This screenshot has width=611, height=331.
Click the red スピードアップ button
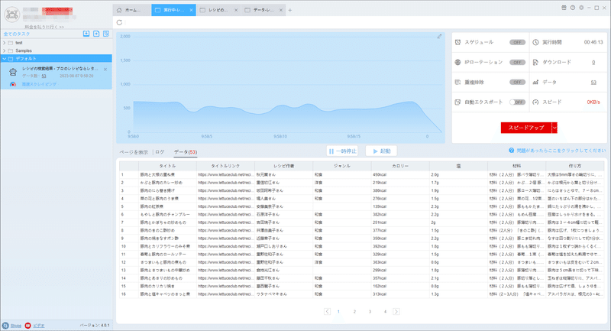[x=526, y=128]
